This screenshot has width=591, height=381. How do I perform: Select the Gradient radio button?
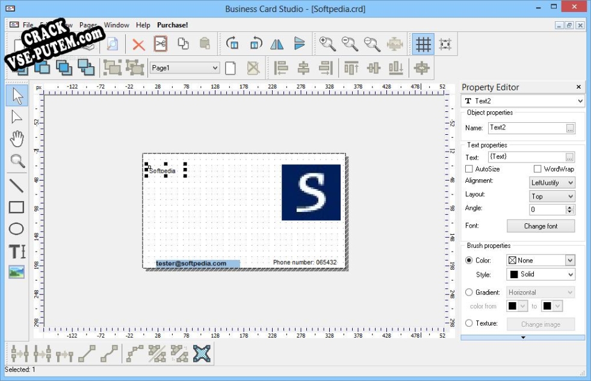pyautogui.click(x=469, y=292)
